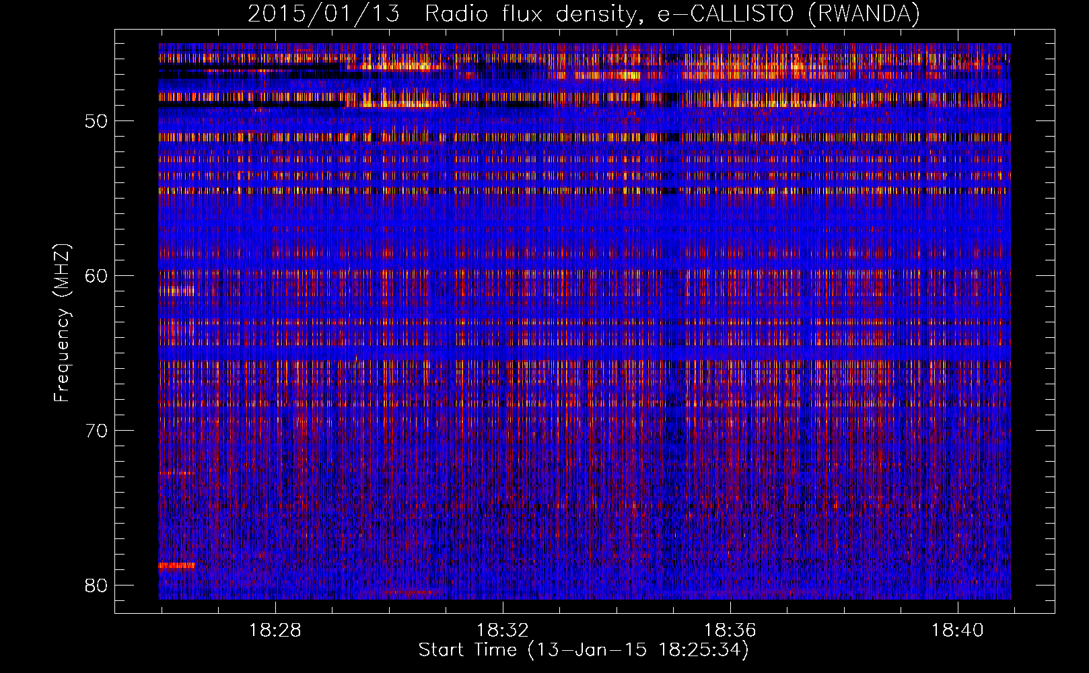Select the 60 MHz frequency tick label
1089x673 pixels.
tap(96, 276)
